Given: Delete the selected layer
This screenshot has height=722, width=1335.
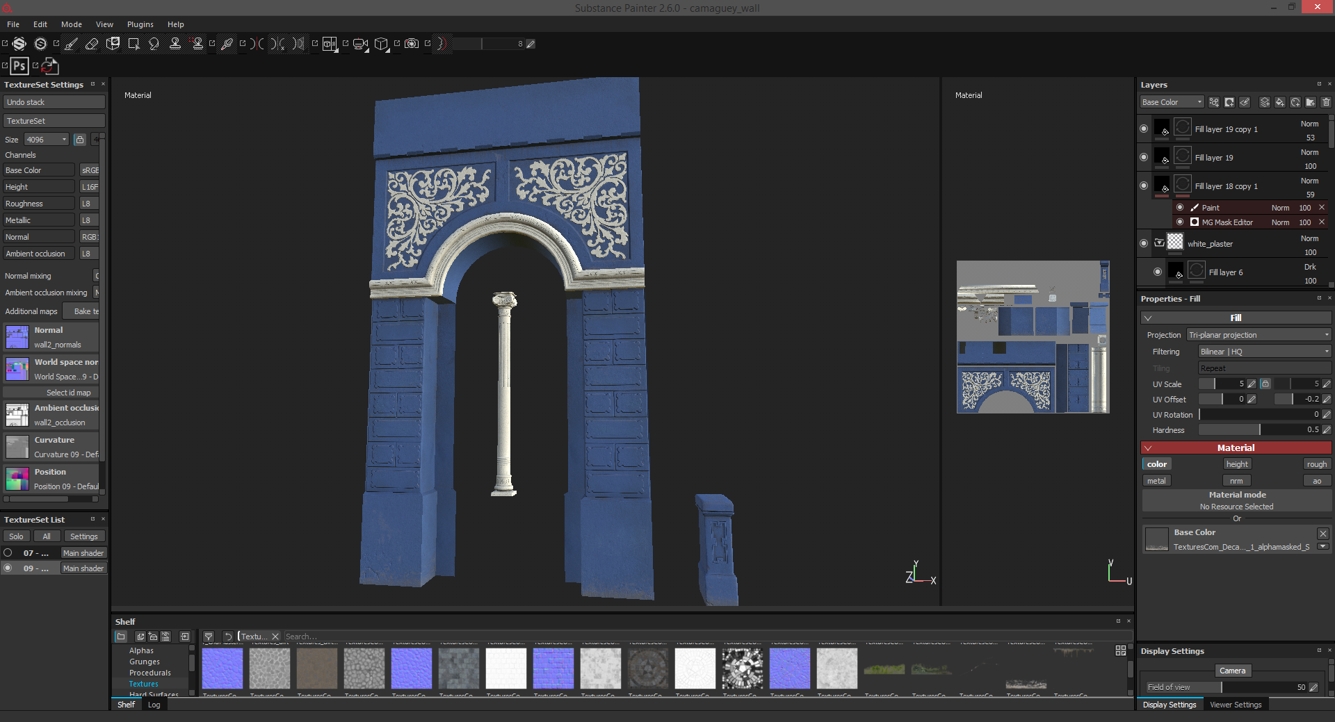Looking at the screenshot, I should point(1326,102).
